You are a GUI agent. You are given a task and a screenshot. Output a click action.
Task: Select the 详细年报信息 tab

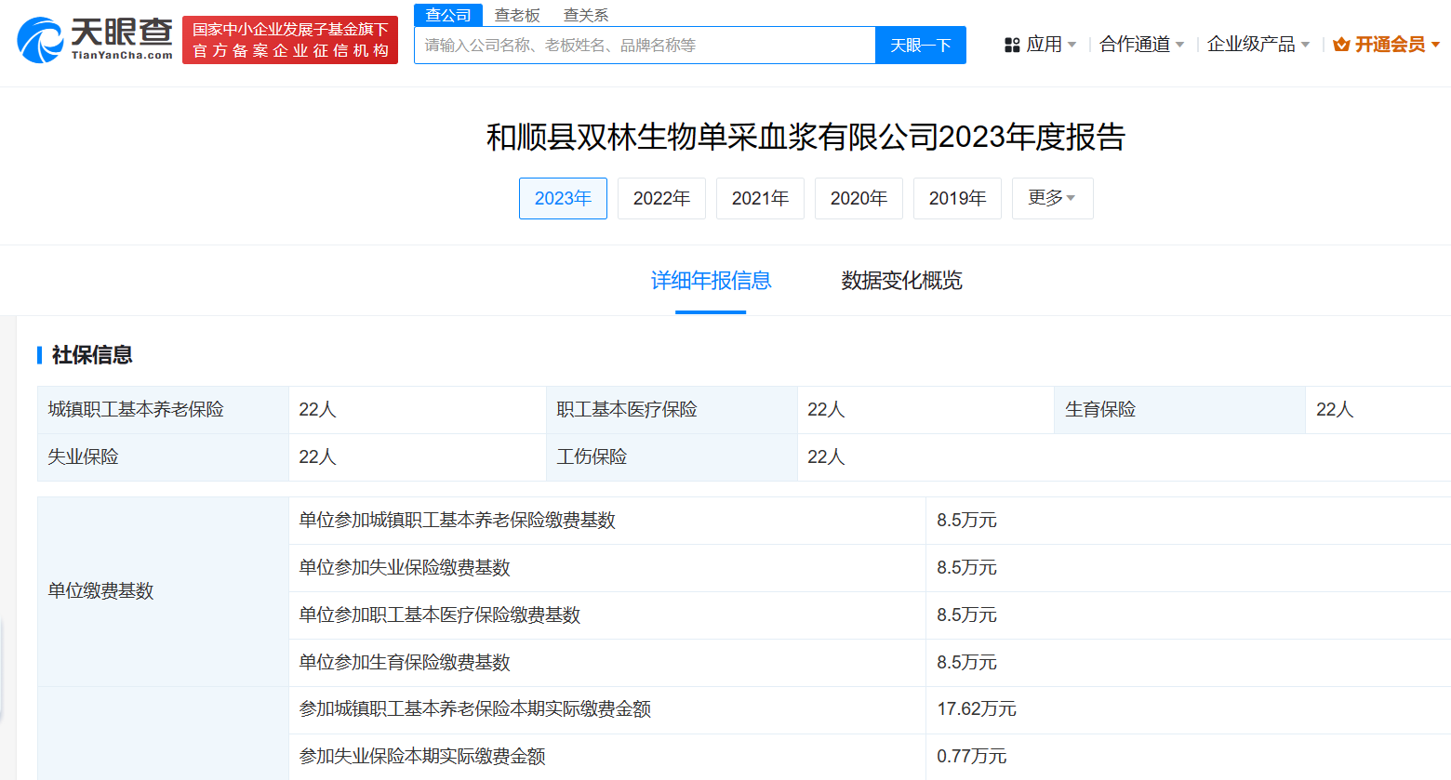(x=712, y=281)
